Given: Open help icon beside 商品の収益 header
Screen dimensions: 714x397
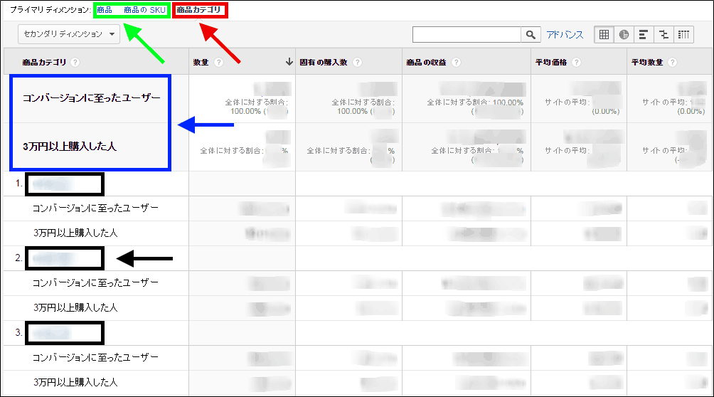Looking at the screenshot, I should click(457, 63).
